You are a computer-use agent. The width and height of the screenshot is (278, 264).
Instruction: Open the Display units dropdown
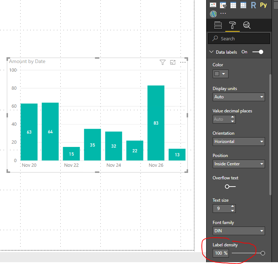point(239,97)
